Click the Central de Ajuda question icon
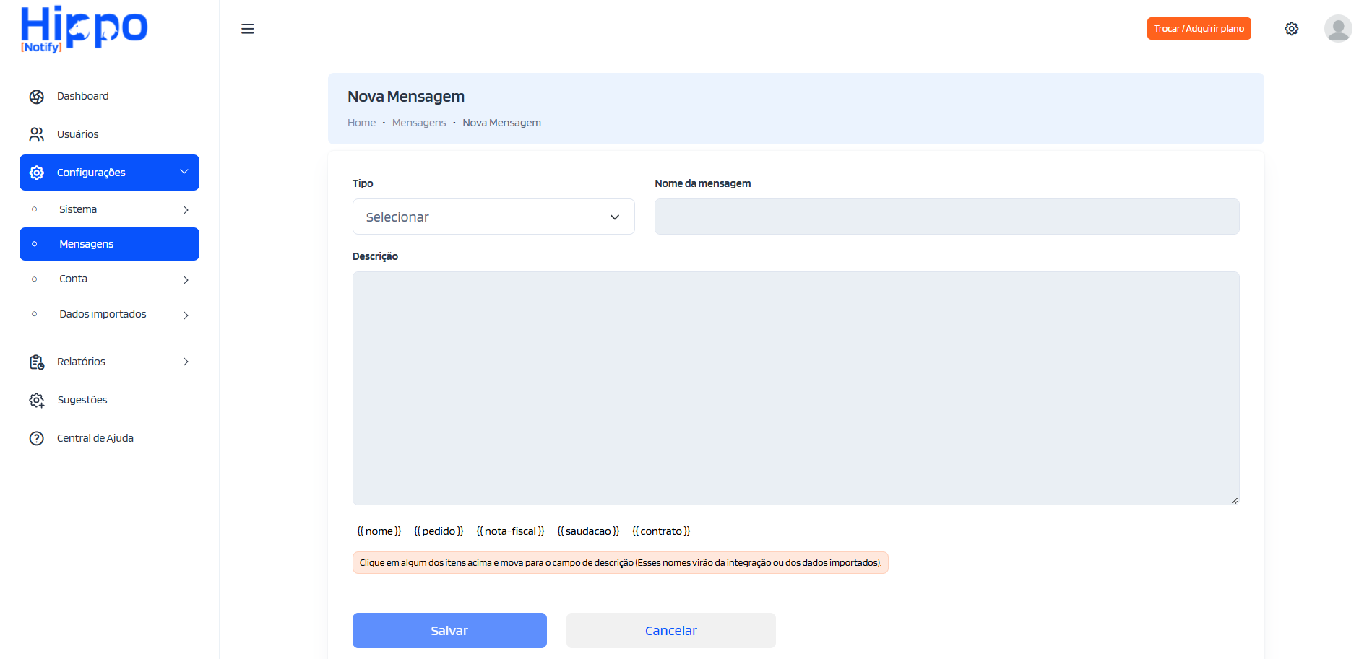The image size is (1372, 659). [x=37, y=439]
